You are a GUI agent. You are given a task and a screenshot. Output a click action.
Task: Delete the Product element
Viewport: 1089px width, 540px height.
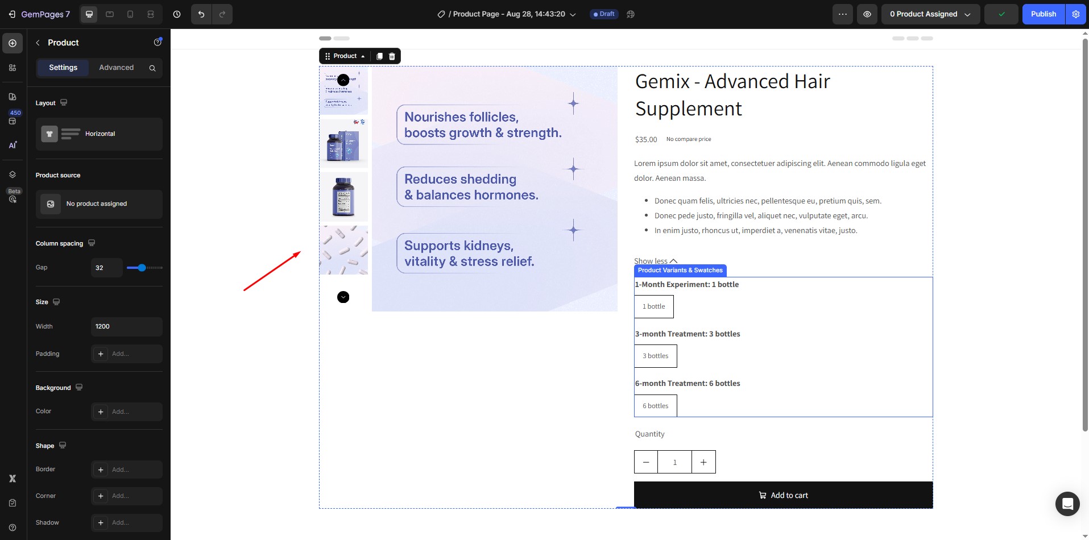tap(392, 56)
